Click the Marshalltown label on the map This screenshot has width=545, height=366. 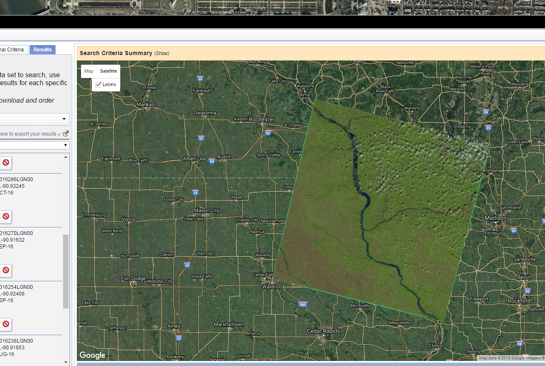[229, 324]
